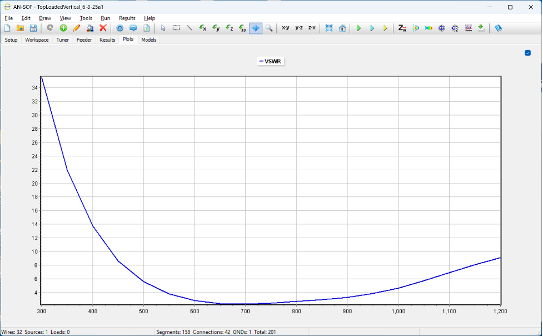Click the cyan run play icon

click(x=372, y=28)
